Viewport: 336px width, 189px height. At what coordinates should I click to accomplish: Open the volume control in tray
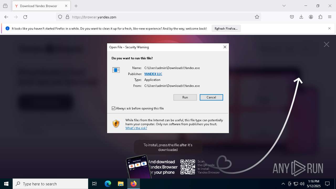coord(302,184)
